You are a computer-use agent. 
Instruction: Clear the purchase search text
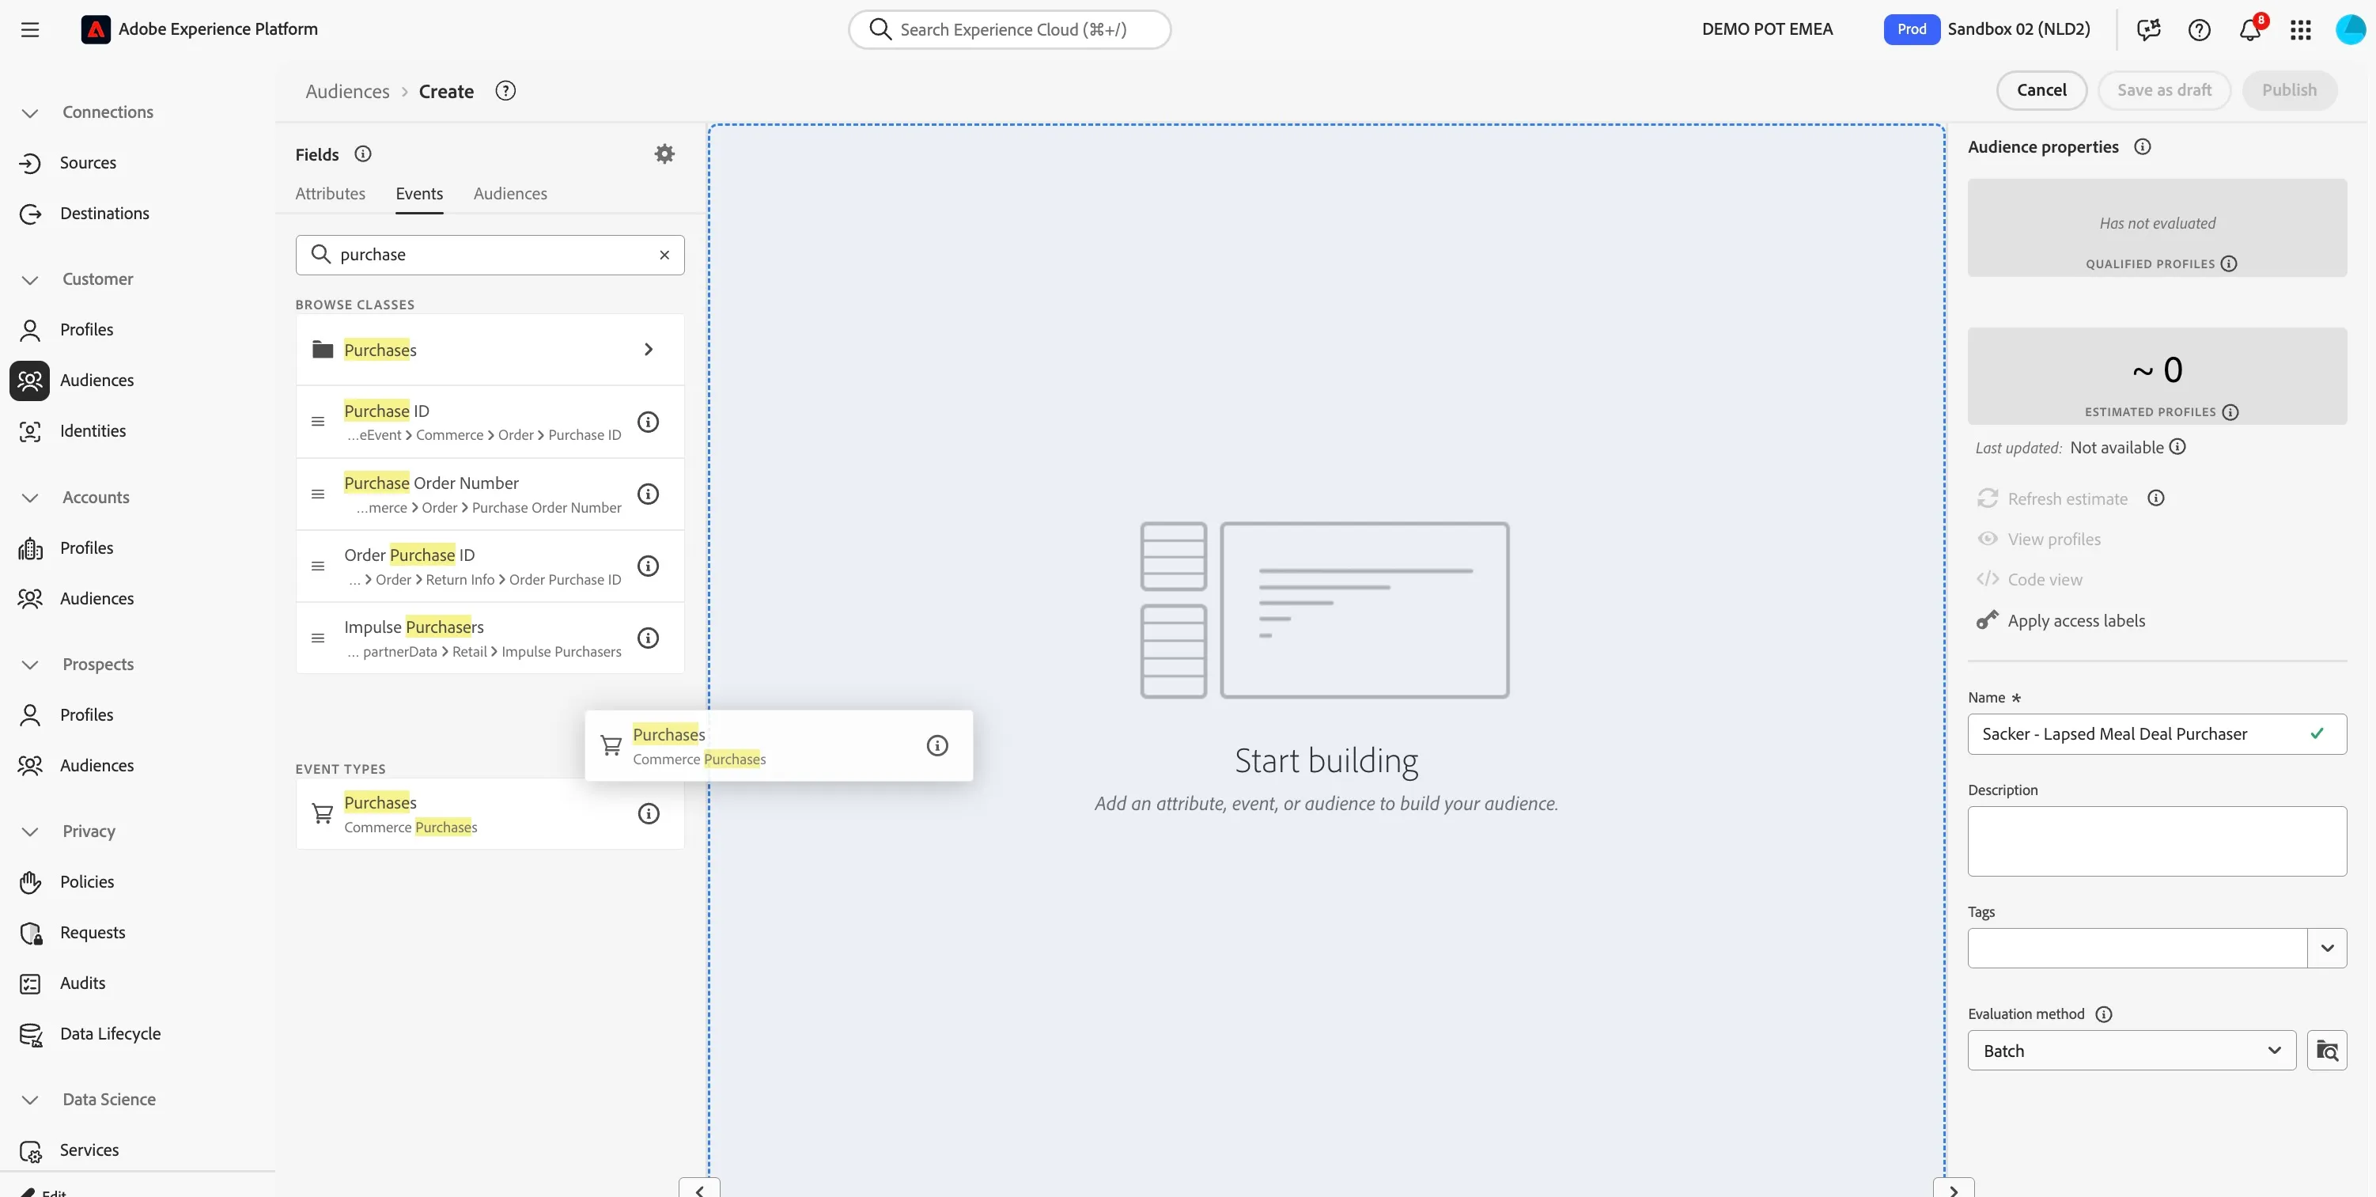(x=664, y=255)
